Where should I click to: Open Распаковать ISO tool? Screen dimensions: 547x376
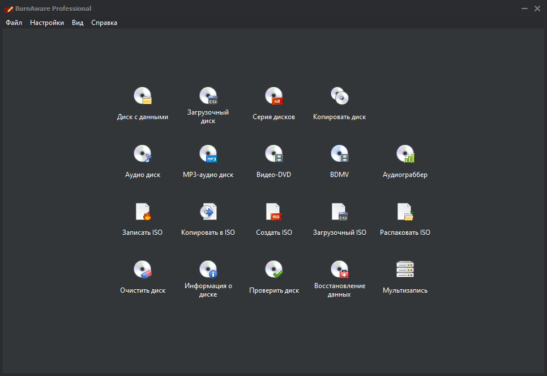(405, 212)
